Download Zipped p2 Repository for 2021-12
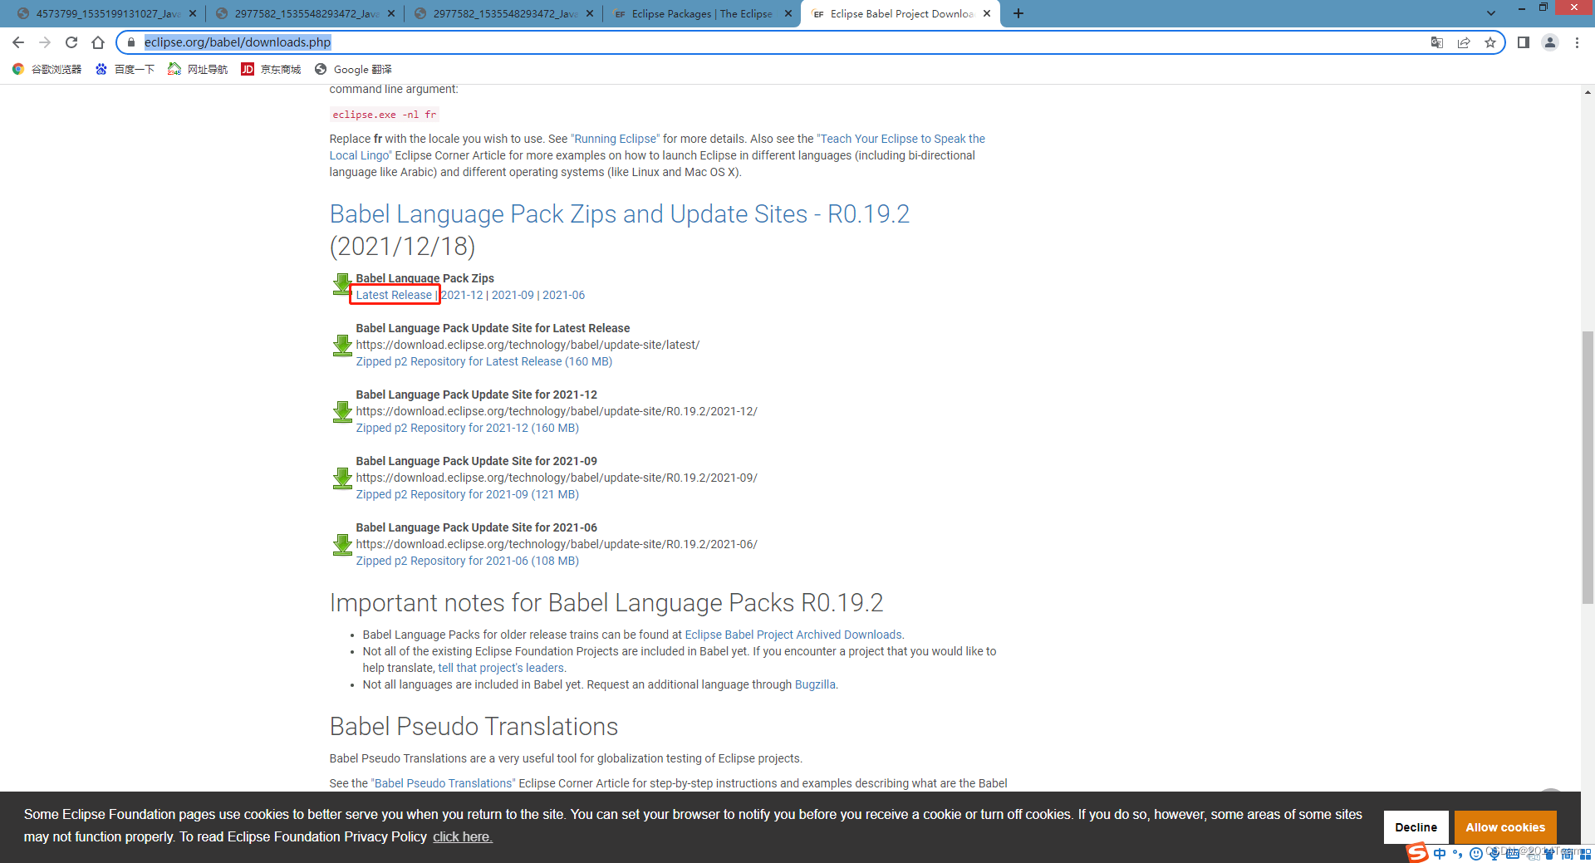The width and height of the screenshot is (1595, 863). point(467,428)
